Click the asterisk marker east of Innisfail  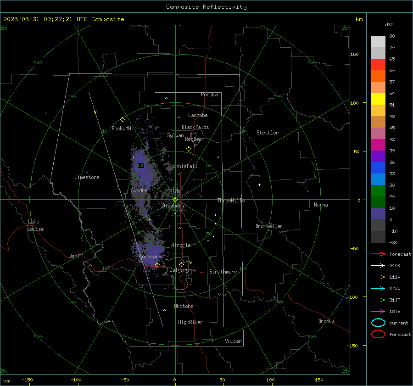pos(218,157)
